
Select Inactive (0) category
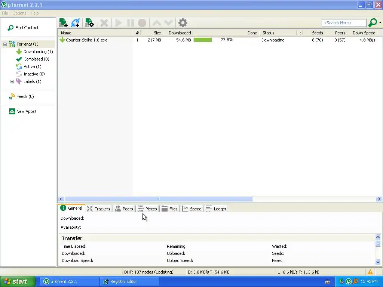coord(34,74)
